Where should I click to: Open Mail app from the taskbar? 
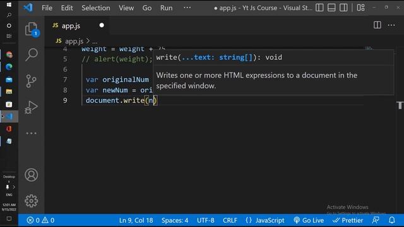(x=9, y=79)
